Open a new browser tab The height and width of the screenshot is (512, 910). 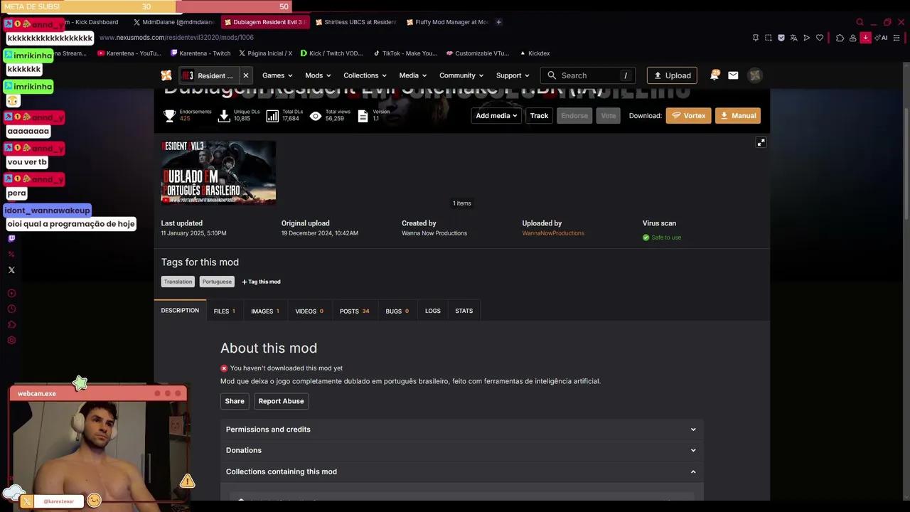(x=498, y=22)
